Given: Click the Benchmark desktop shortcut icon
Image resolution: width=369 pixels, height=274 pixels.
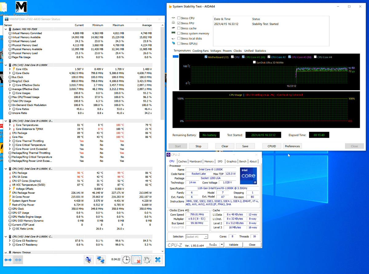Looking at the screenshot, I should [21, 7].
